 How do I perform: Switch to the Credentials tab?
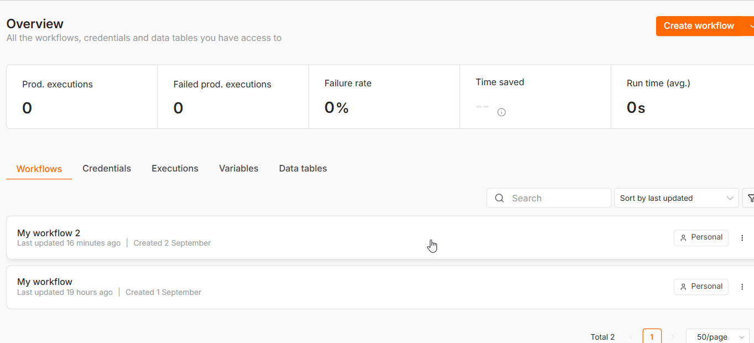(x=107, y=168)
